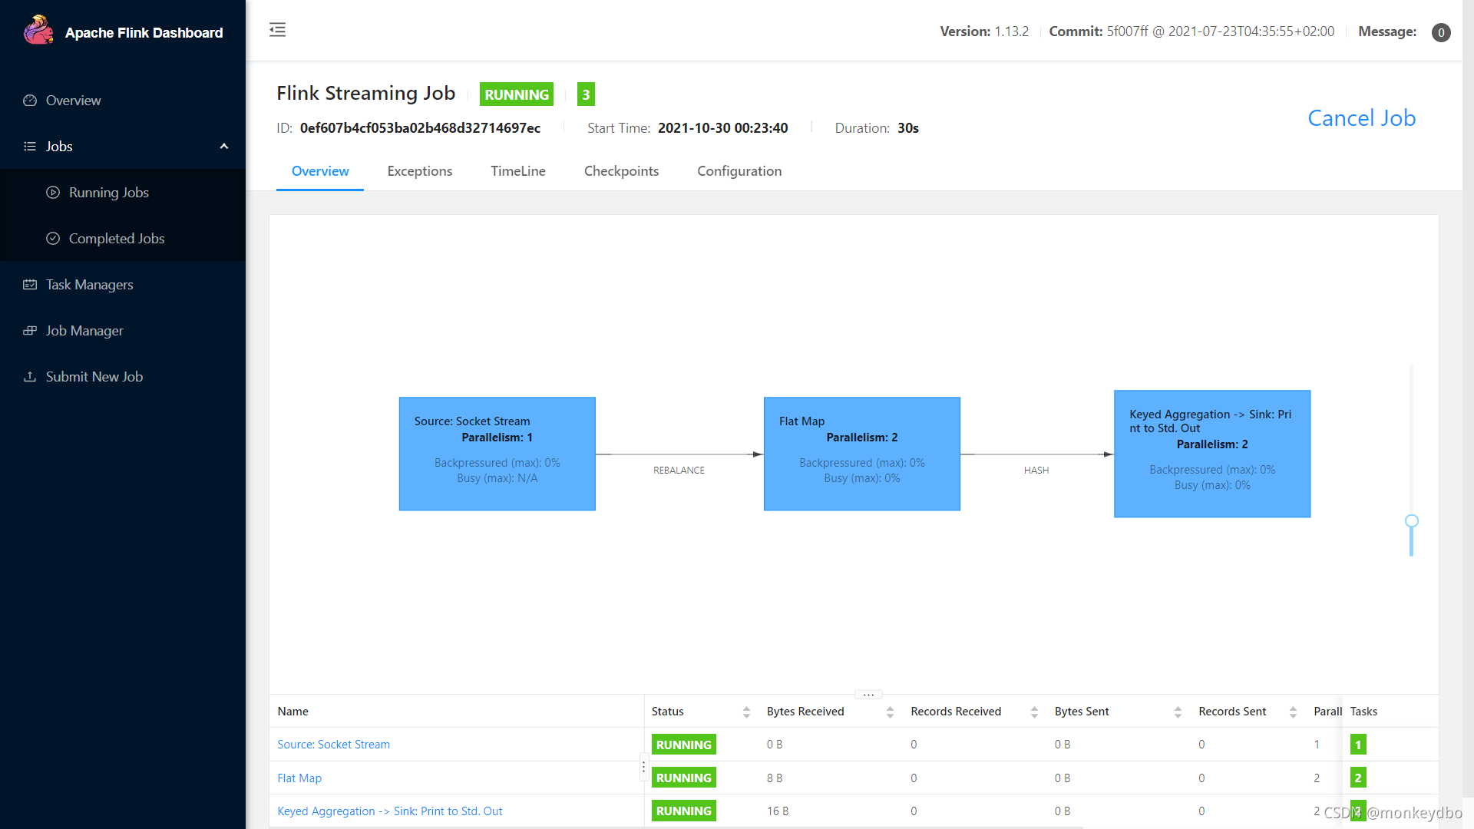This screenshot has height=829, width=1474.
Task: Collapse the Jobs submenu chevron
Action: 224,147
